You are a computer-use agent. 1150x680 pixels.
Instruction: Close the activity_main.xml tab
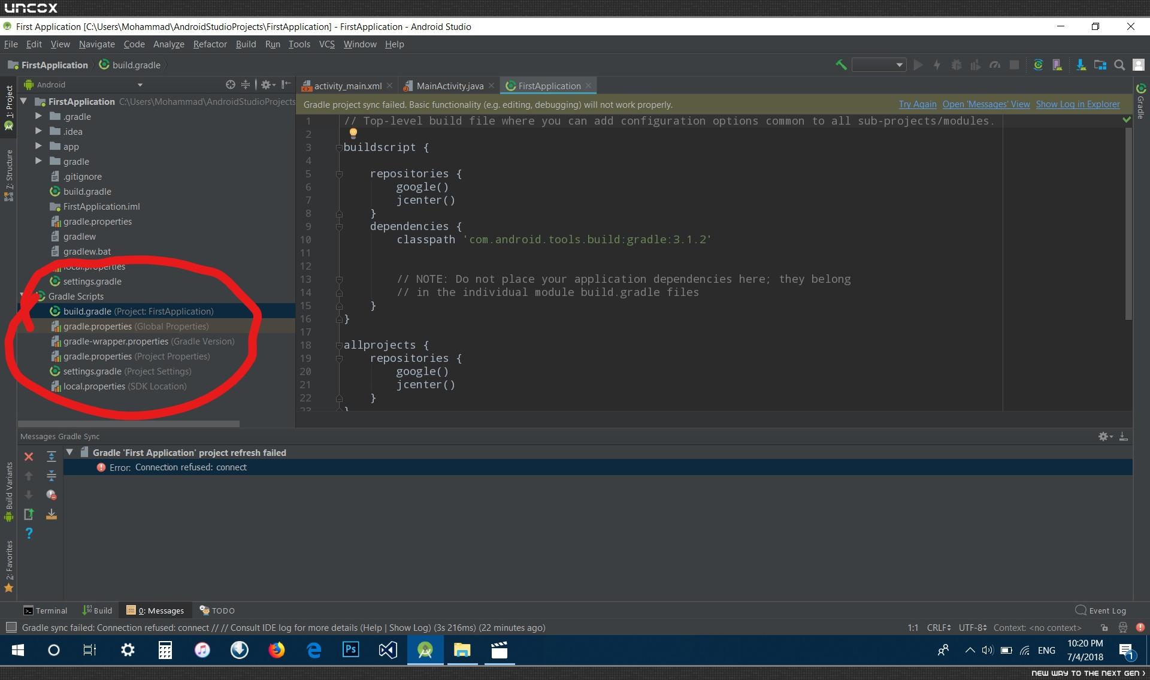(x=389, y=86)
